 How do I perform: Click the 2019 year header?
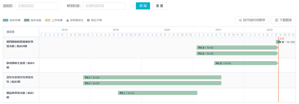coord(116,30)
